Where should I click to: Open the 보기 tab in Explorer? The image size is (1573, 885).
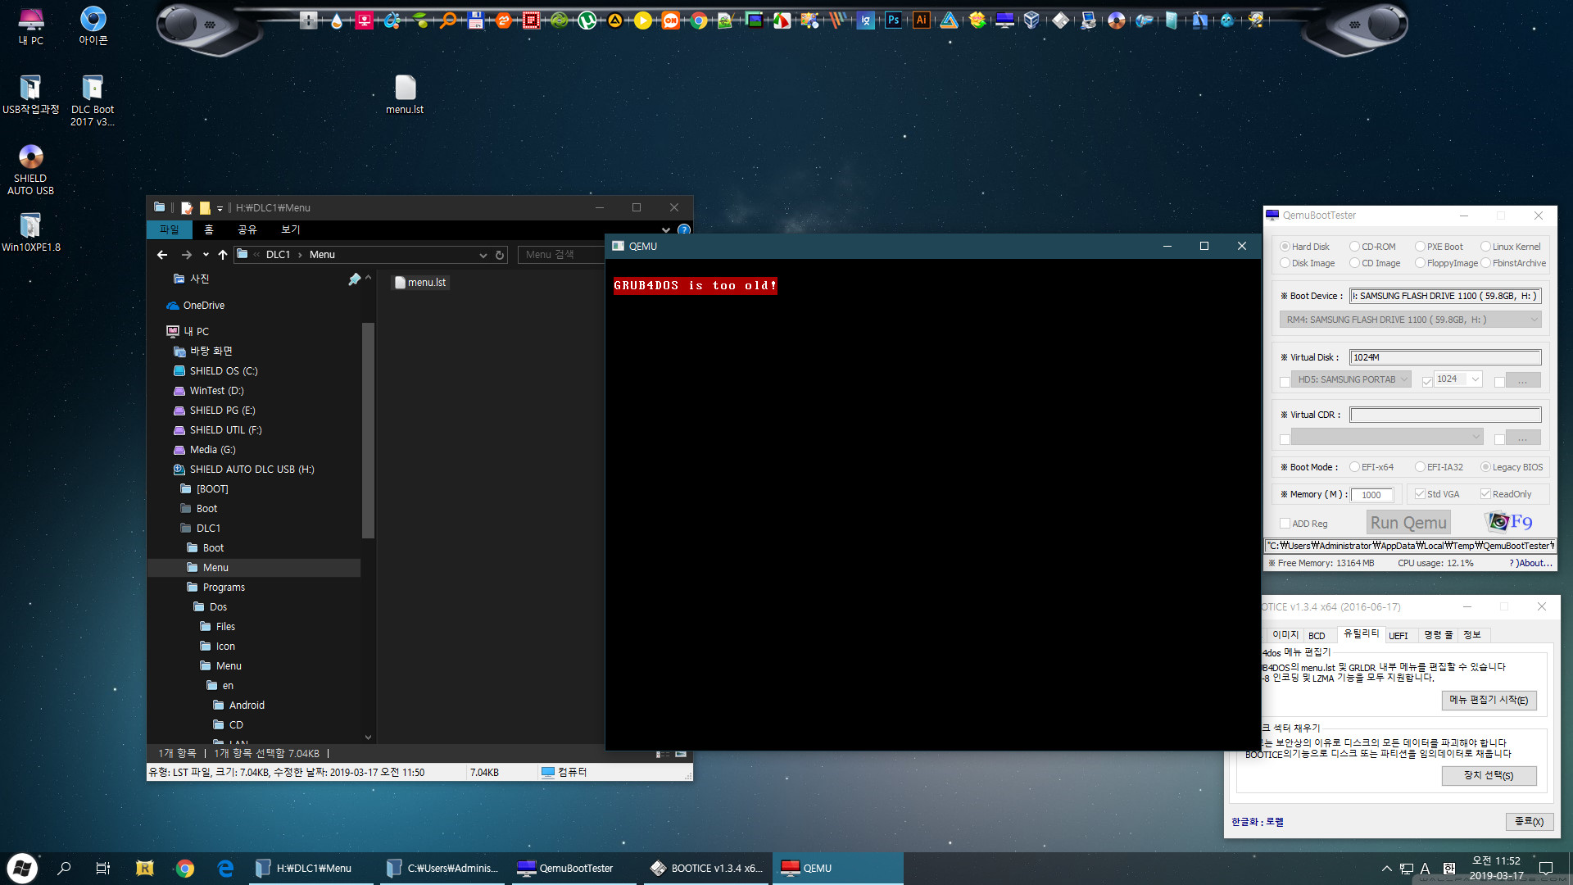(290, 230)
